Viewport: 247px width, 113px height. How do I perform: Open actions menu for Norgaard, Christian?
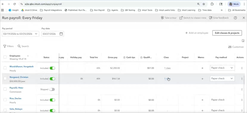tap(242, 79)
